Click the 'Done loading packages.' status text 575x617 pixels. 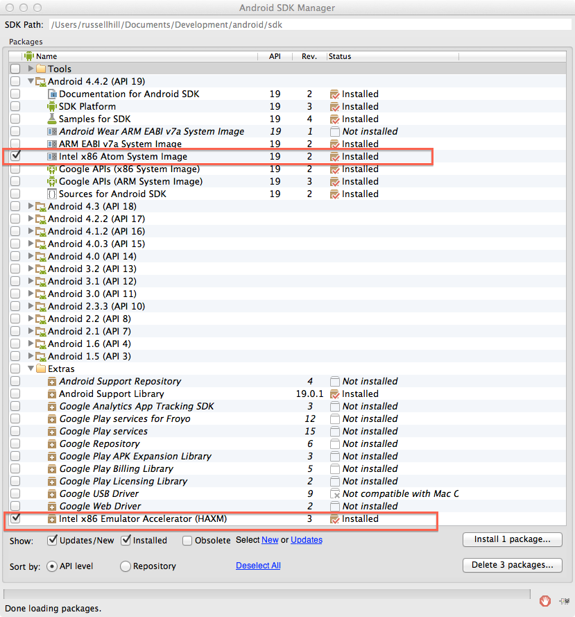[x=53, y=609]
